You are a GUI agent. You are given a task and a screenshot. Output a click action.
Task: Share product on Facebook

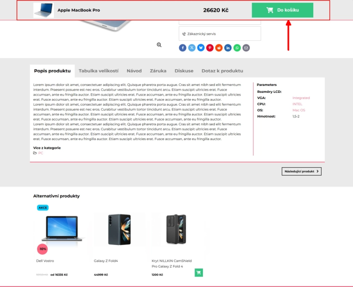tap(183, 48)
